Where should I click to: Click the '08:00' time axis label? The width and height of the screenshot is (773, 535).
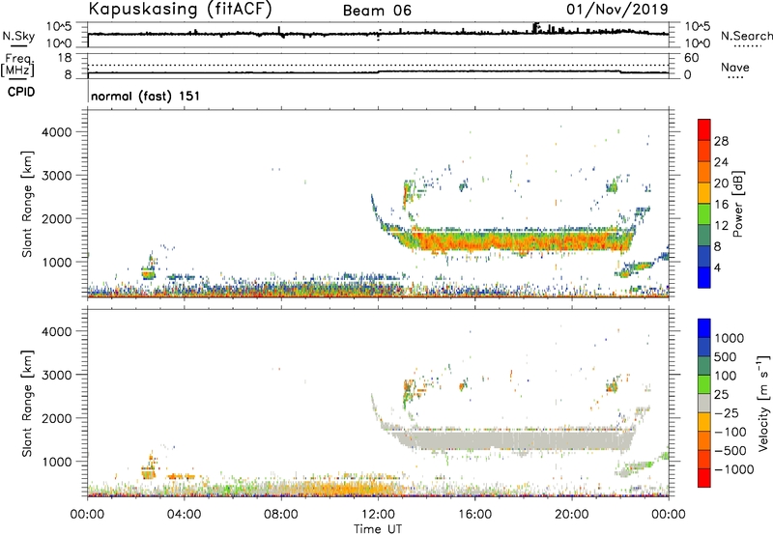281,515
